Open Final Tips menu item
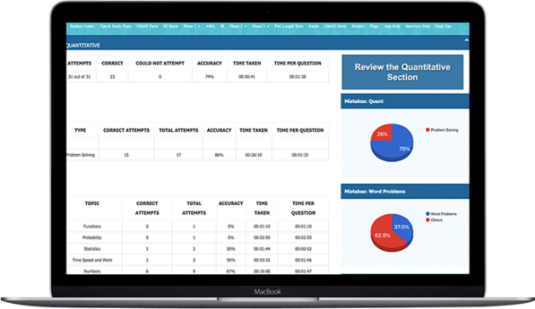 pyautogui.click(x=443, y=26)
